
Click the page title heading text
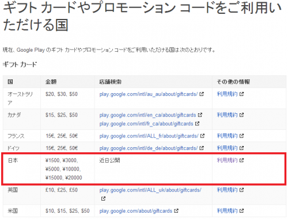pyautogui.click(x=142, y=16)
